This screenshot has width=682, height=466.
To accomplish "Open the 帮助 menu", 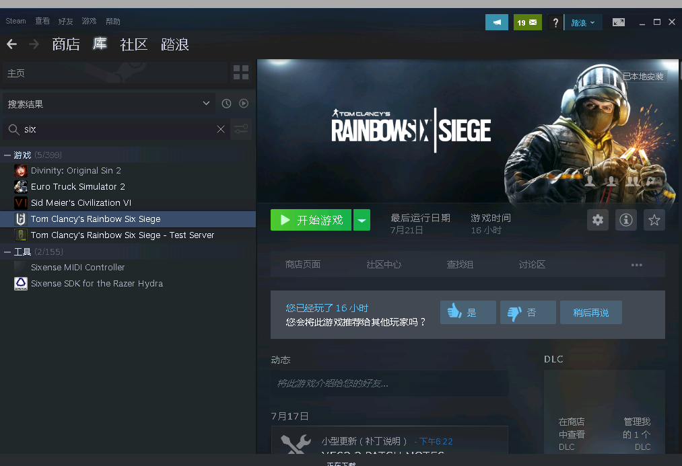I will (x=112, y=21).
